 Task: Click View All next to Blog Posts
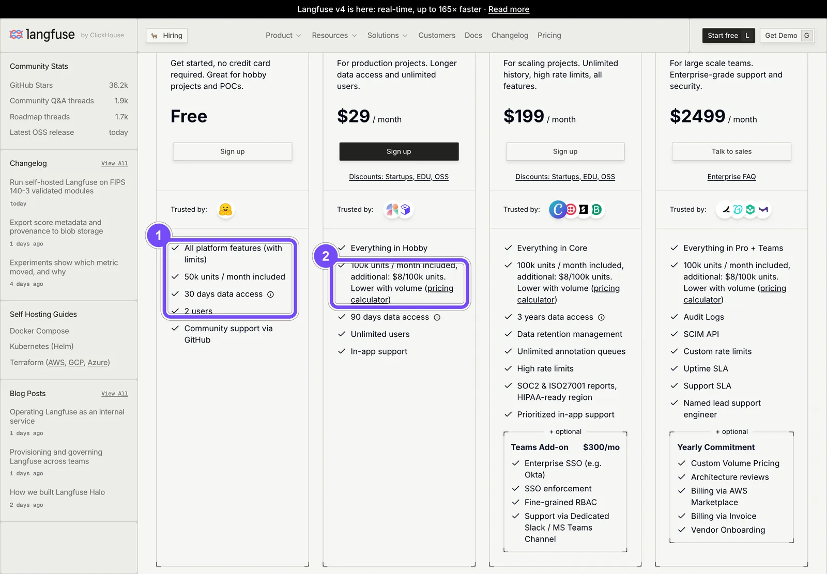point(114,394)
